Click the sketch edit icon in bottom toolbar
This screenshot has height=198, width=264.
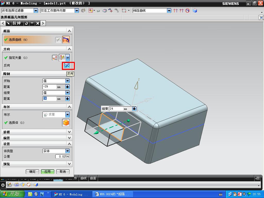tap(9, 185)
